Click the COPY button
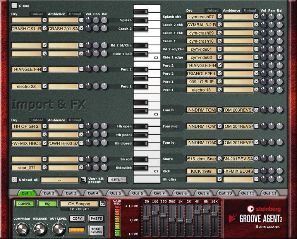The width and height of the screenshot is (297, 239). coord(77,218)
